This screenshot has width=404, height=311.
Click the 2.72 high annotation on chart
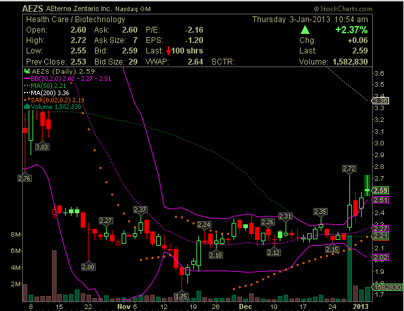(349, 168)
